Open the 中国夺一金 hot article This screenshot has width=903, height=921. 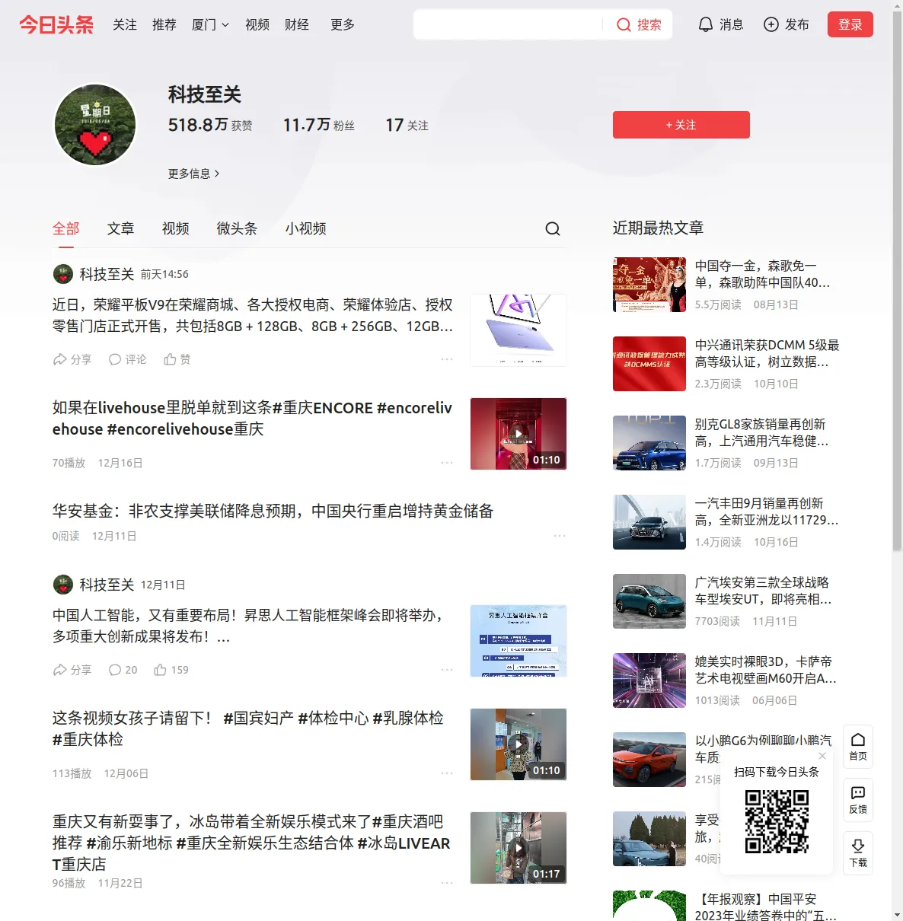point(763,274)
